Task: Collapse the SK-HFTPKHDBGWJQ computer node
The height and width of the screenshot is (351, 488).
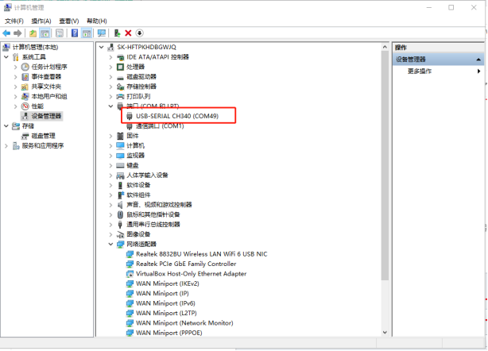Action: pos(102,48)
